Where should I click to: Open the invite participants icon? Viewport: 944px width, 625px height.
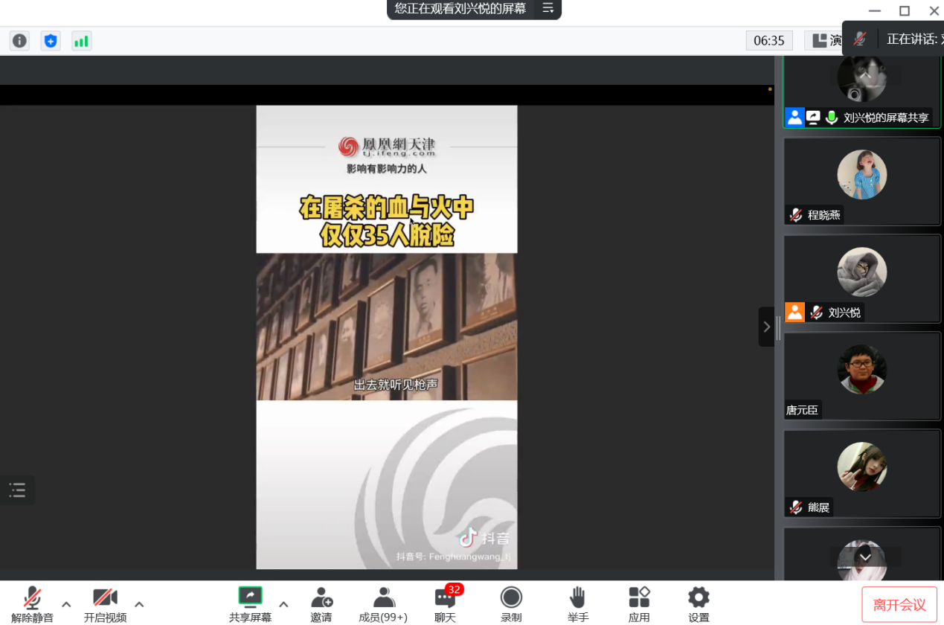point(321,603)
